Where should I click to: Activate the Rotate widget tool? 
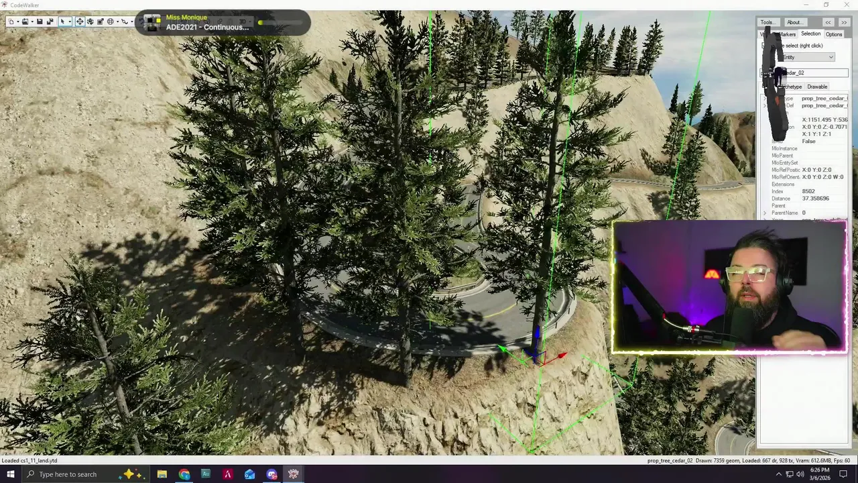[x=90, y=21]
